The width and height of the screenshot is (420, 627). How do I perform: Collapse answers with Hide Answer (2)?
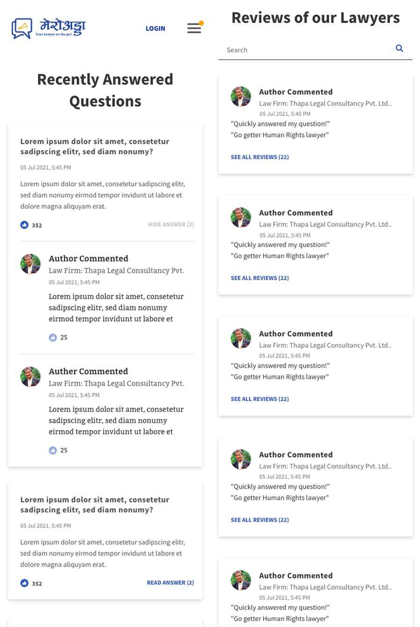point(171,224)
